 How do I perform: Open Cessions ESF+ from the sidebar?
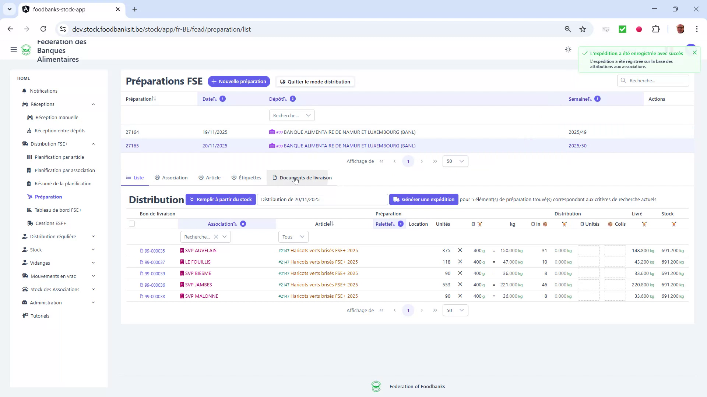pos(50,223)
